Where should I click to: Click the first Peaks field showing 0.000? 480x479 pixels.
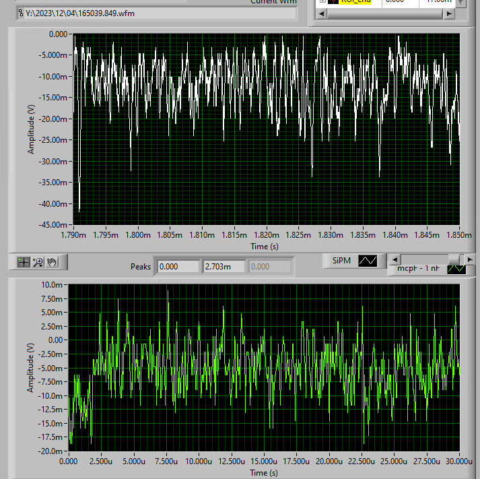[177, 267]
